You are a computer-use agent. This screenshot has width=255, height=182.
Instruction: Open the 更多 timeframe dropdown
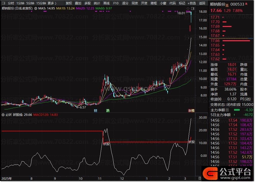[52, 3]
